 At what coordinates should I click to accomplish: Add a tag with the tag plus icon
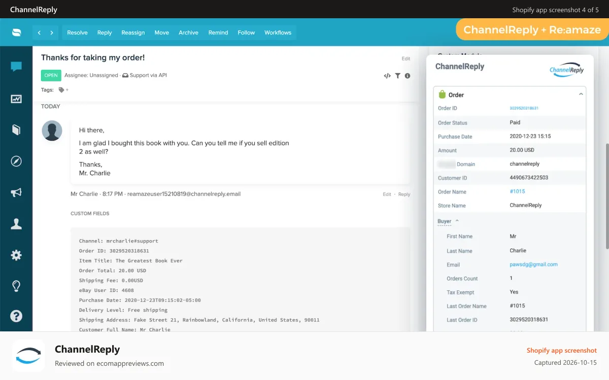point(63,90)
